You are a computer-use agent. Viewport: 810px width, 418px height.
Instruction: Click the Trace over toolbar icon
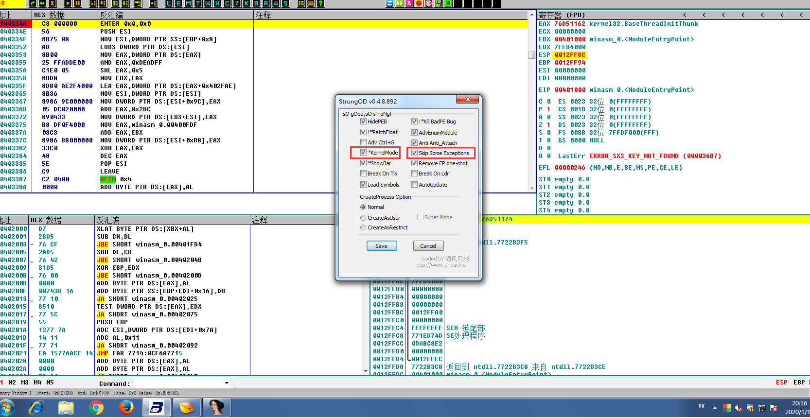click(x=125, y=3)
